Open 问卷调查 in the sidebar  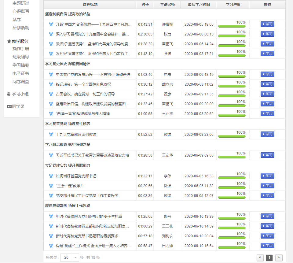pos(21,82)
